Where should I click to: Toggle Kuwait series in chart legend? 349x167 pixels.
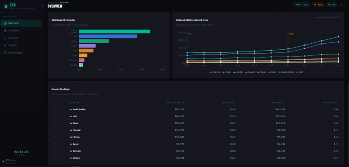(250, 72)
